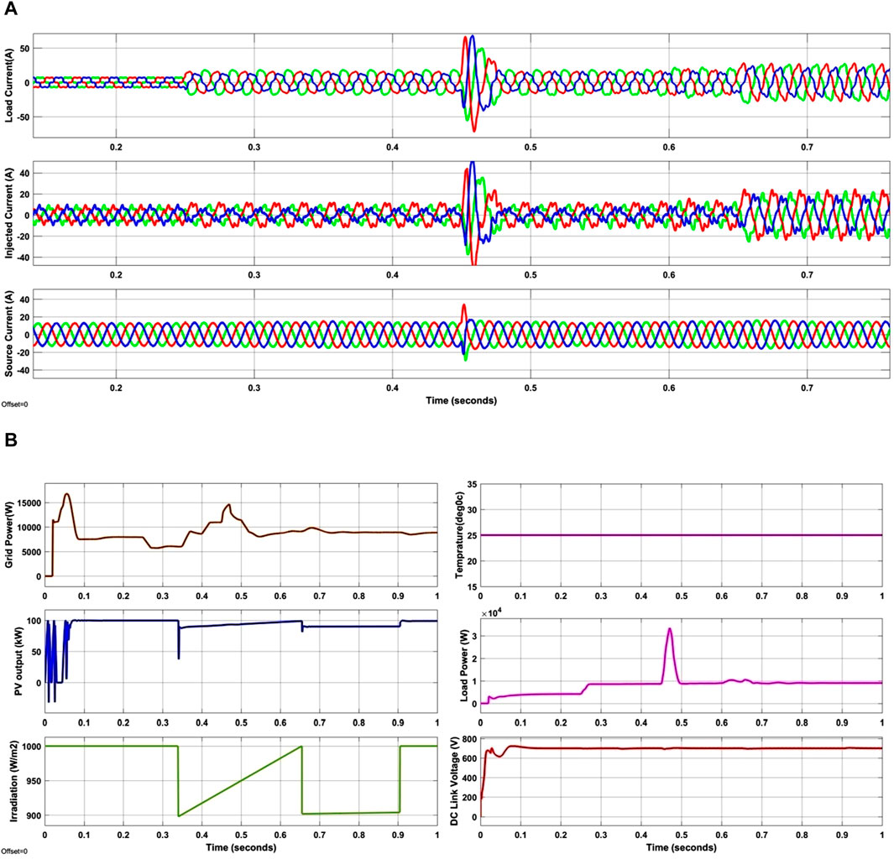Click the "50" tick on Load Current axis
This screenshot has width=894, height=859.
[24, 49]
